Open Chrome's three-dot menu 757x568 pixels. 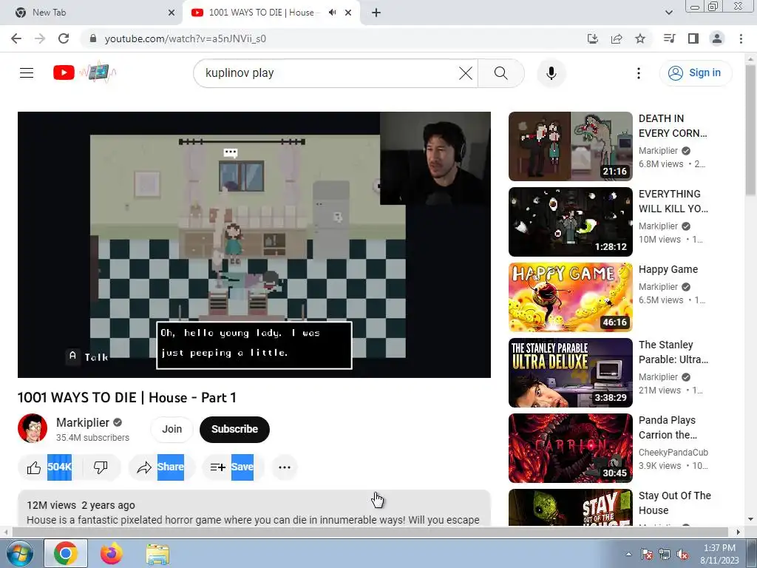(x=741, y=38)
